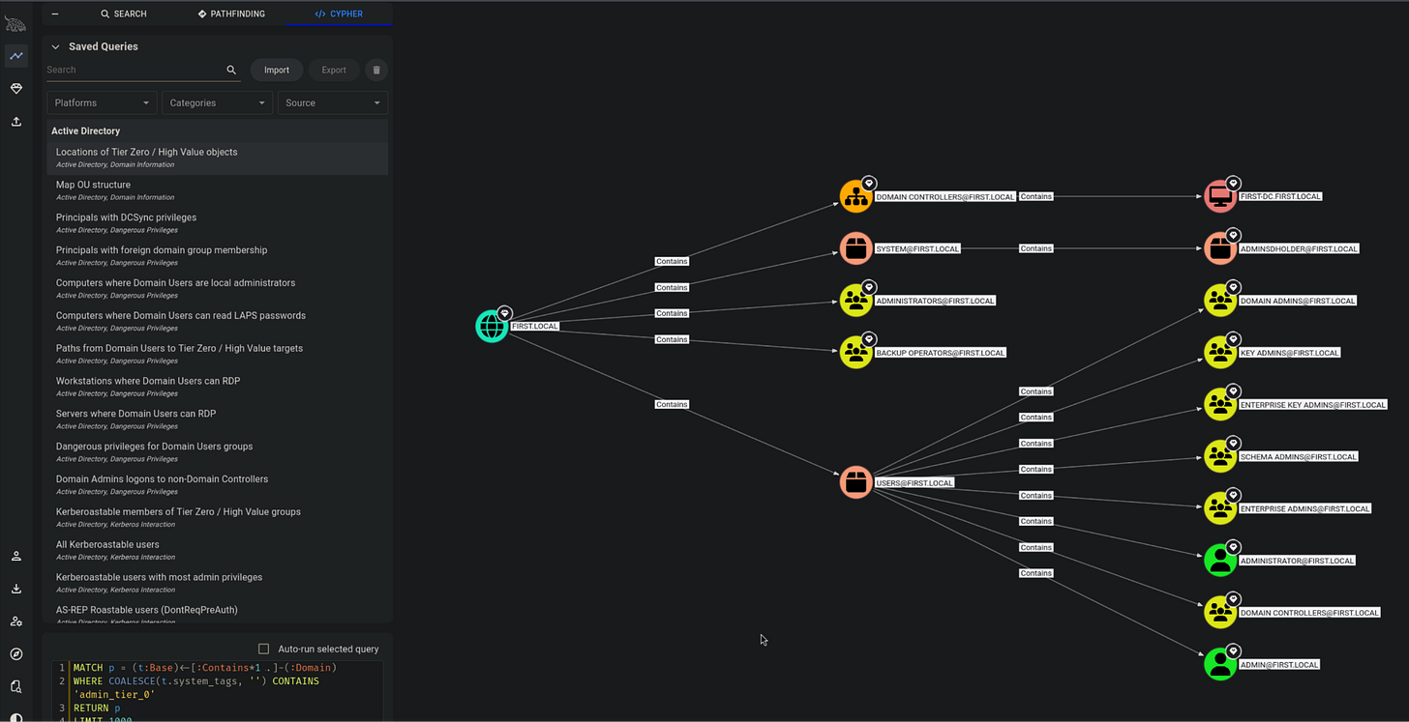Select the Map OU structure query
The height and width of the screenshot is (722, 1409).
pos(217,190)
